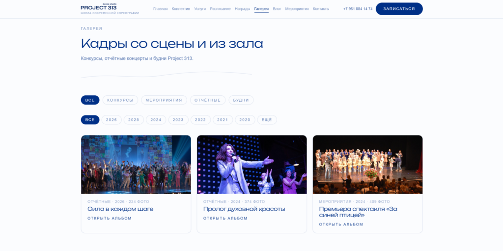Select the year filter ВСЕ

(x=90, y=120)
